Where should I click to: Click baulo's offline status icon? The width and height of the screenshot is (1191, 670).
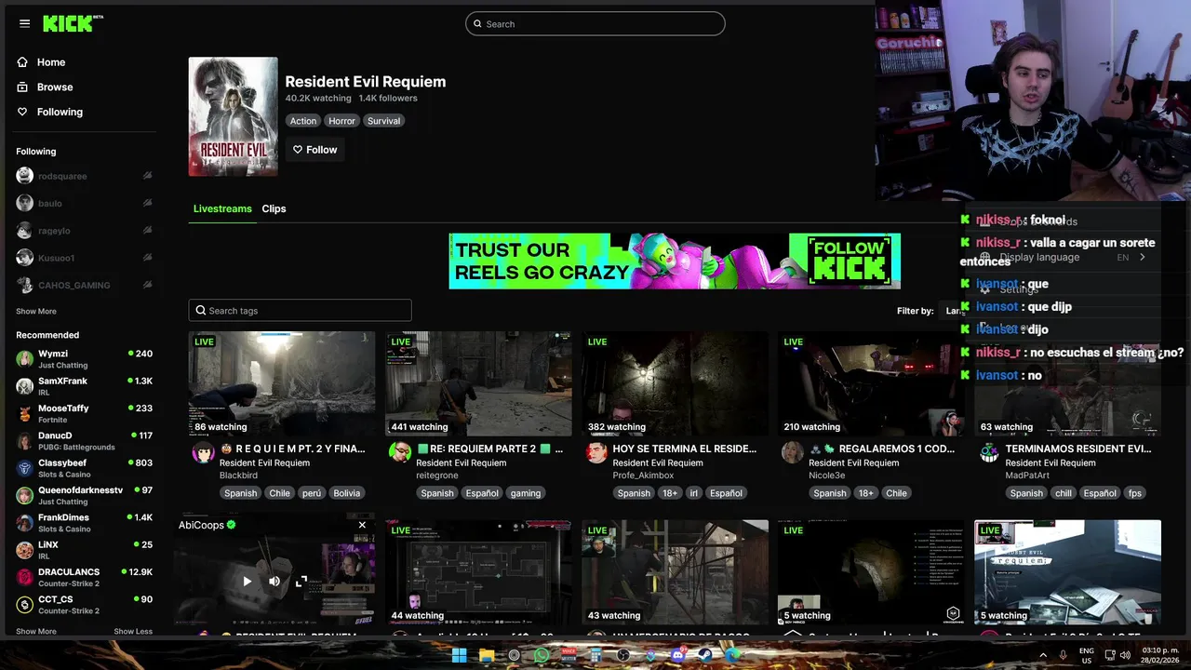click(x=147, y=203)
